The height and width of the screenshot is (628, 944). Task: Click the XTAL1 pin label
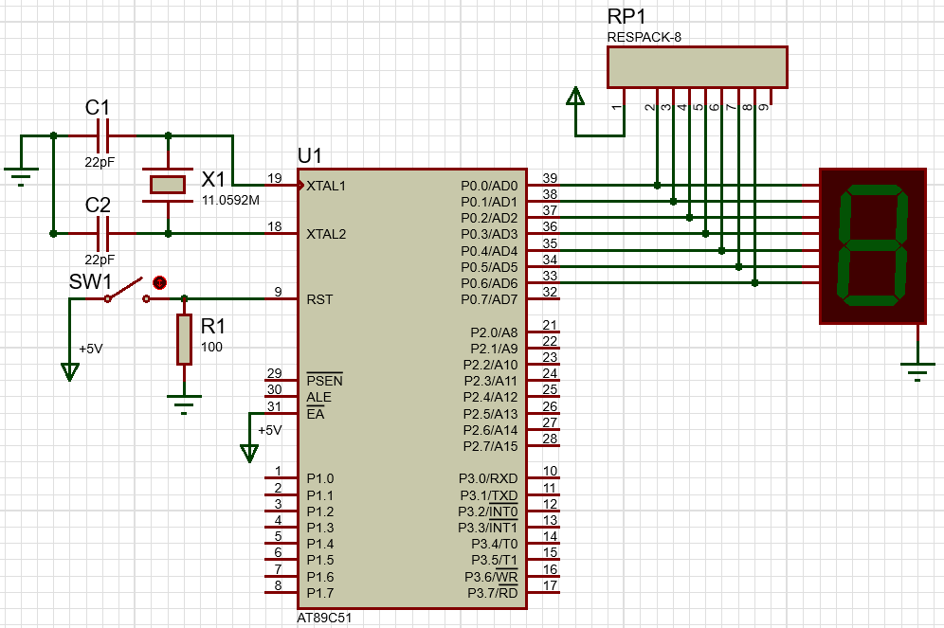tap(326, 186)
